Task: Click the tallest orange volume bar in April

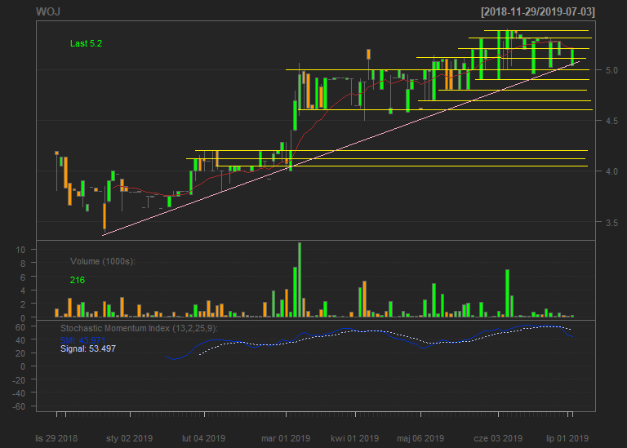Action: tap(364, 299)
